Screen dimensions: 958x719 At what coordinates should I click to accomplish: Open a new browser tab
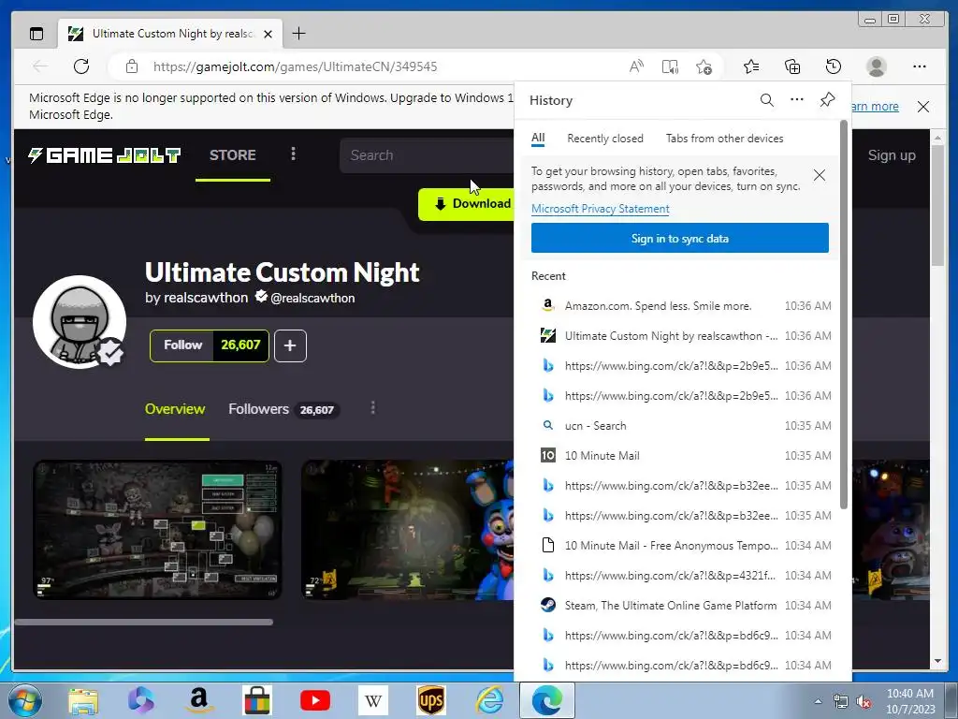pyautogui.click(x=298, y=34)
